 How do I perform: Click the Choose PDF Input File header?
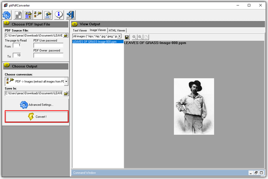point(36,25)
